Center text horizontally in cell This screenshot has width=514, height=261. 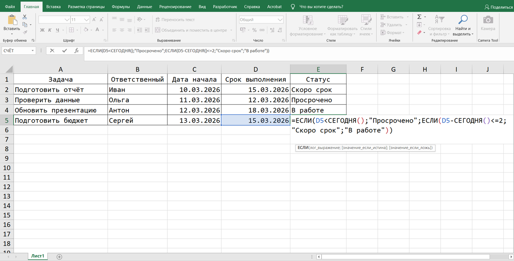[x=122, y=30]
